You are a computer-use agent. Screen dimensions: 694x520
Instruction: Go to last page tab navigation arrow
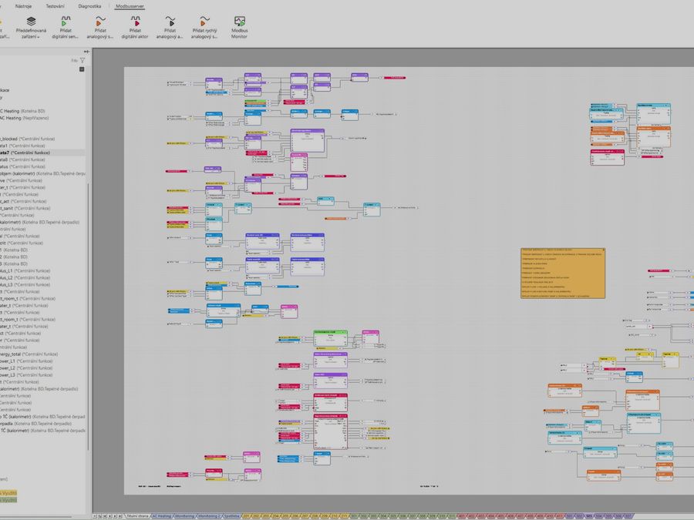pyautogui.click(x=120, y=516)
